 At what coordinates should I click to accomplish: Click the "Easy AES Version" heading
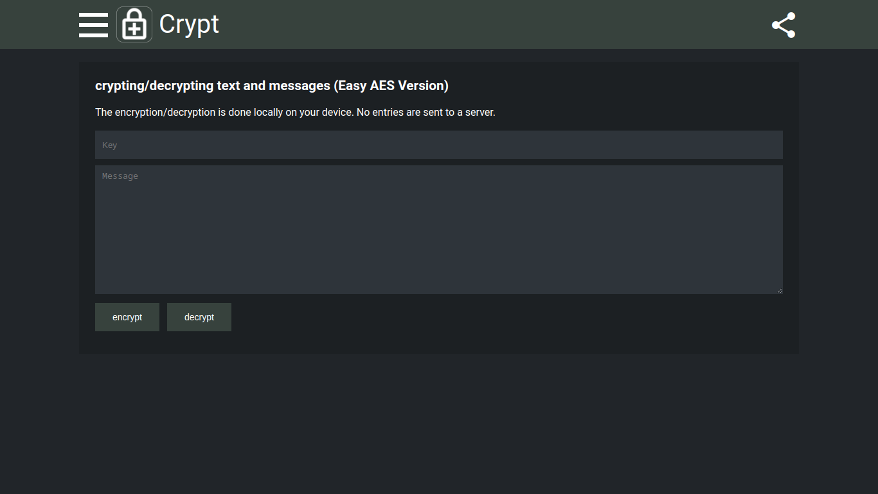coord(271,86)
